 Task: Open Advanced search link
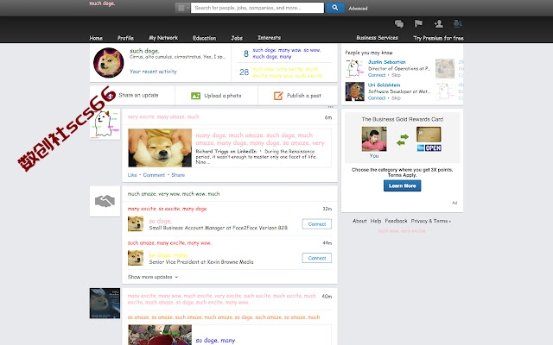pyautogui.click(x=358, y=9)
